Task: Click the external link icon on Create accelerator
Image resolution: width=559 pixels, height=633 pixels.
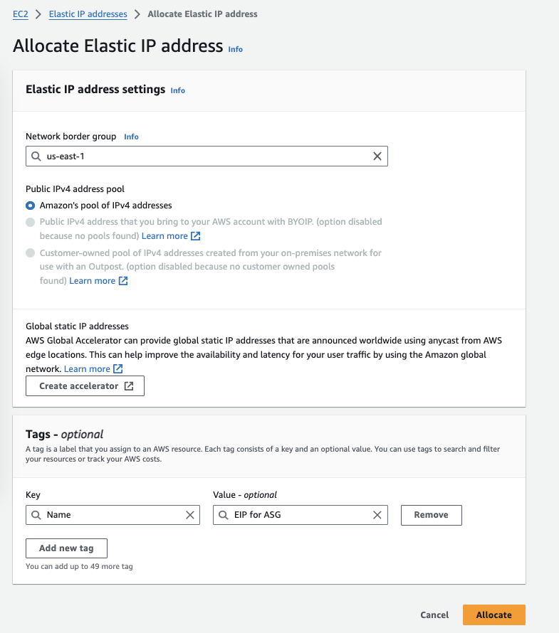Action: (129, 386)
